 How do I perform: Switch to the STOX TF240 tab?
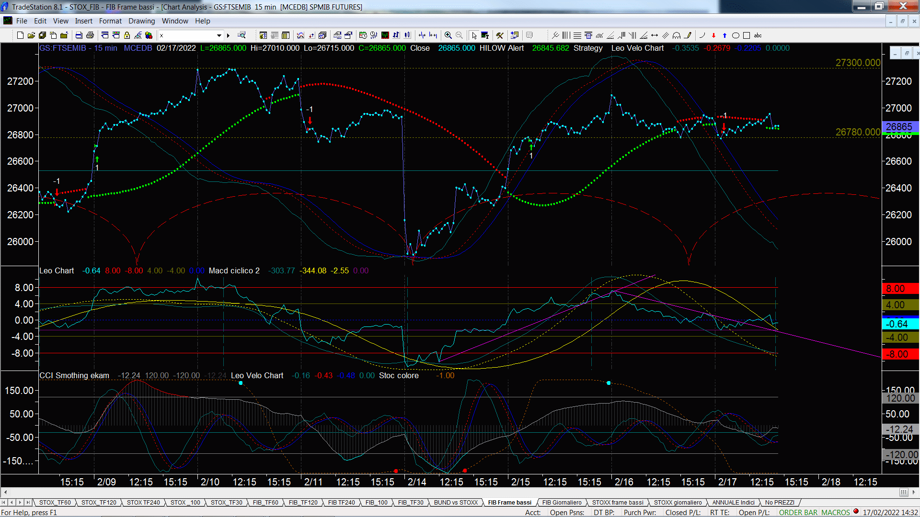pyautogui.click(x=143, y=502)
